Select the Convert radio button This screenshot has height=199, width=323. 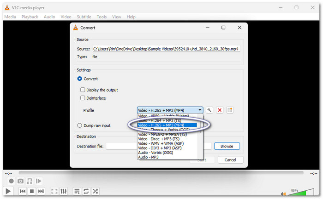click(x=79, y=79)
